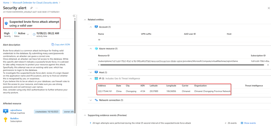Select the createddate: 10/10/2023 tag
271x126 pixels.
(x=47, y=112)
